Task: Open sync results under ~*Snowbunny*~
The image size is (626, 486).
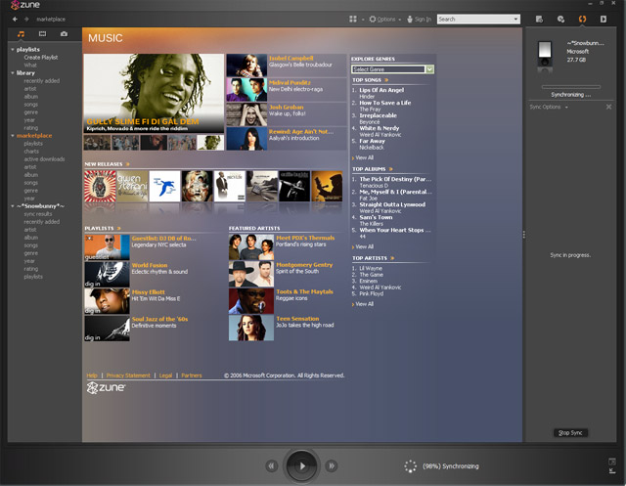Action: coord(37,214)
